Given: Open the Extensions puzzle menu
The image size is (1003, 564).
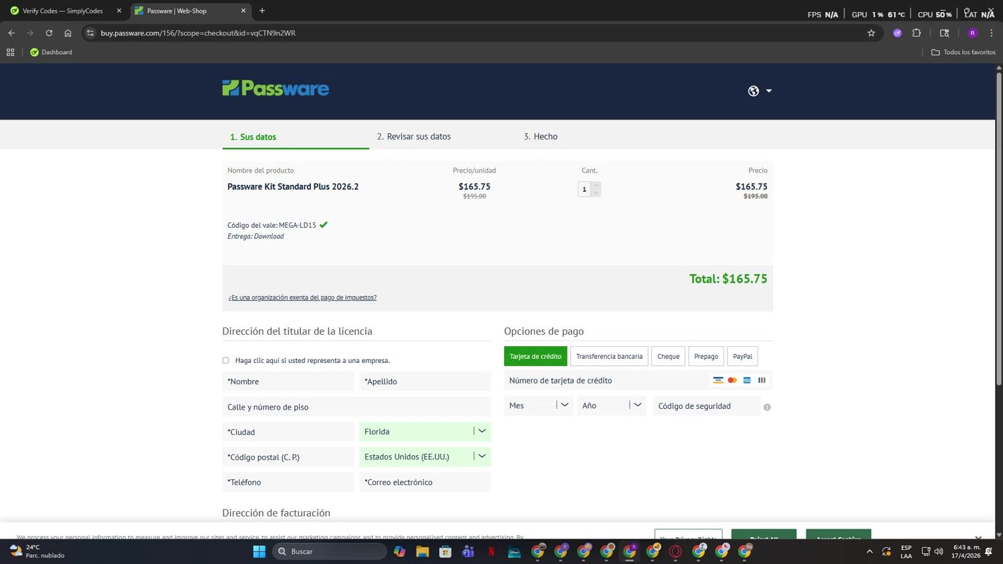Looking at the screenshot, I should tap(917, 33).
